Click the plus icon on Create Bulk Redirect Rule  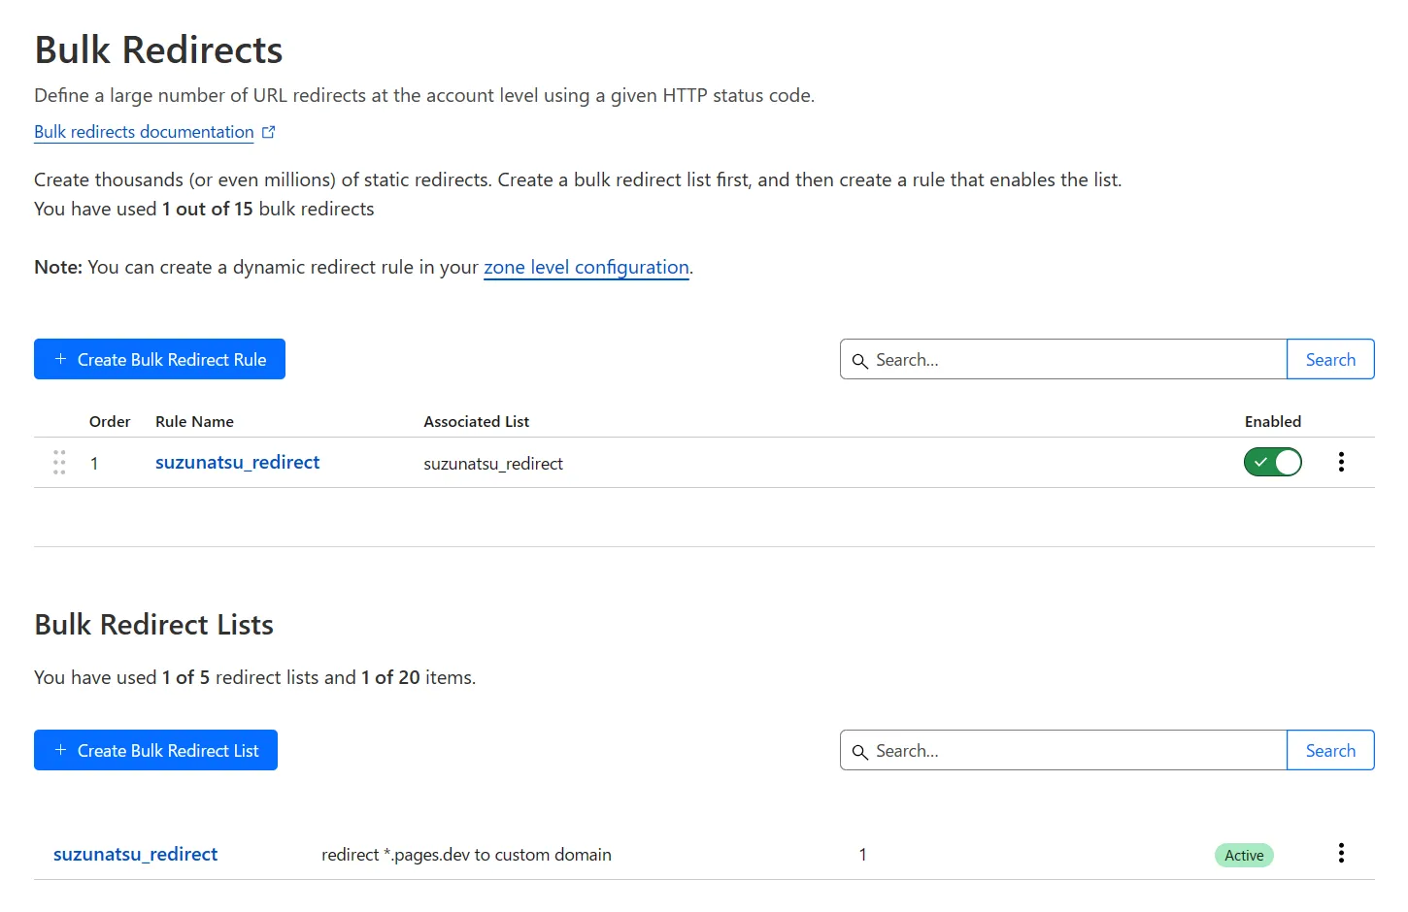[60, 359]
